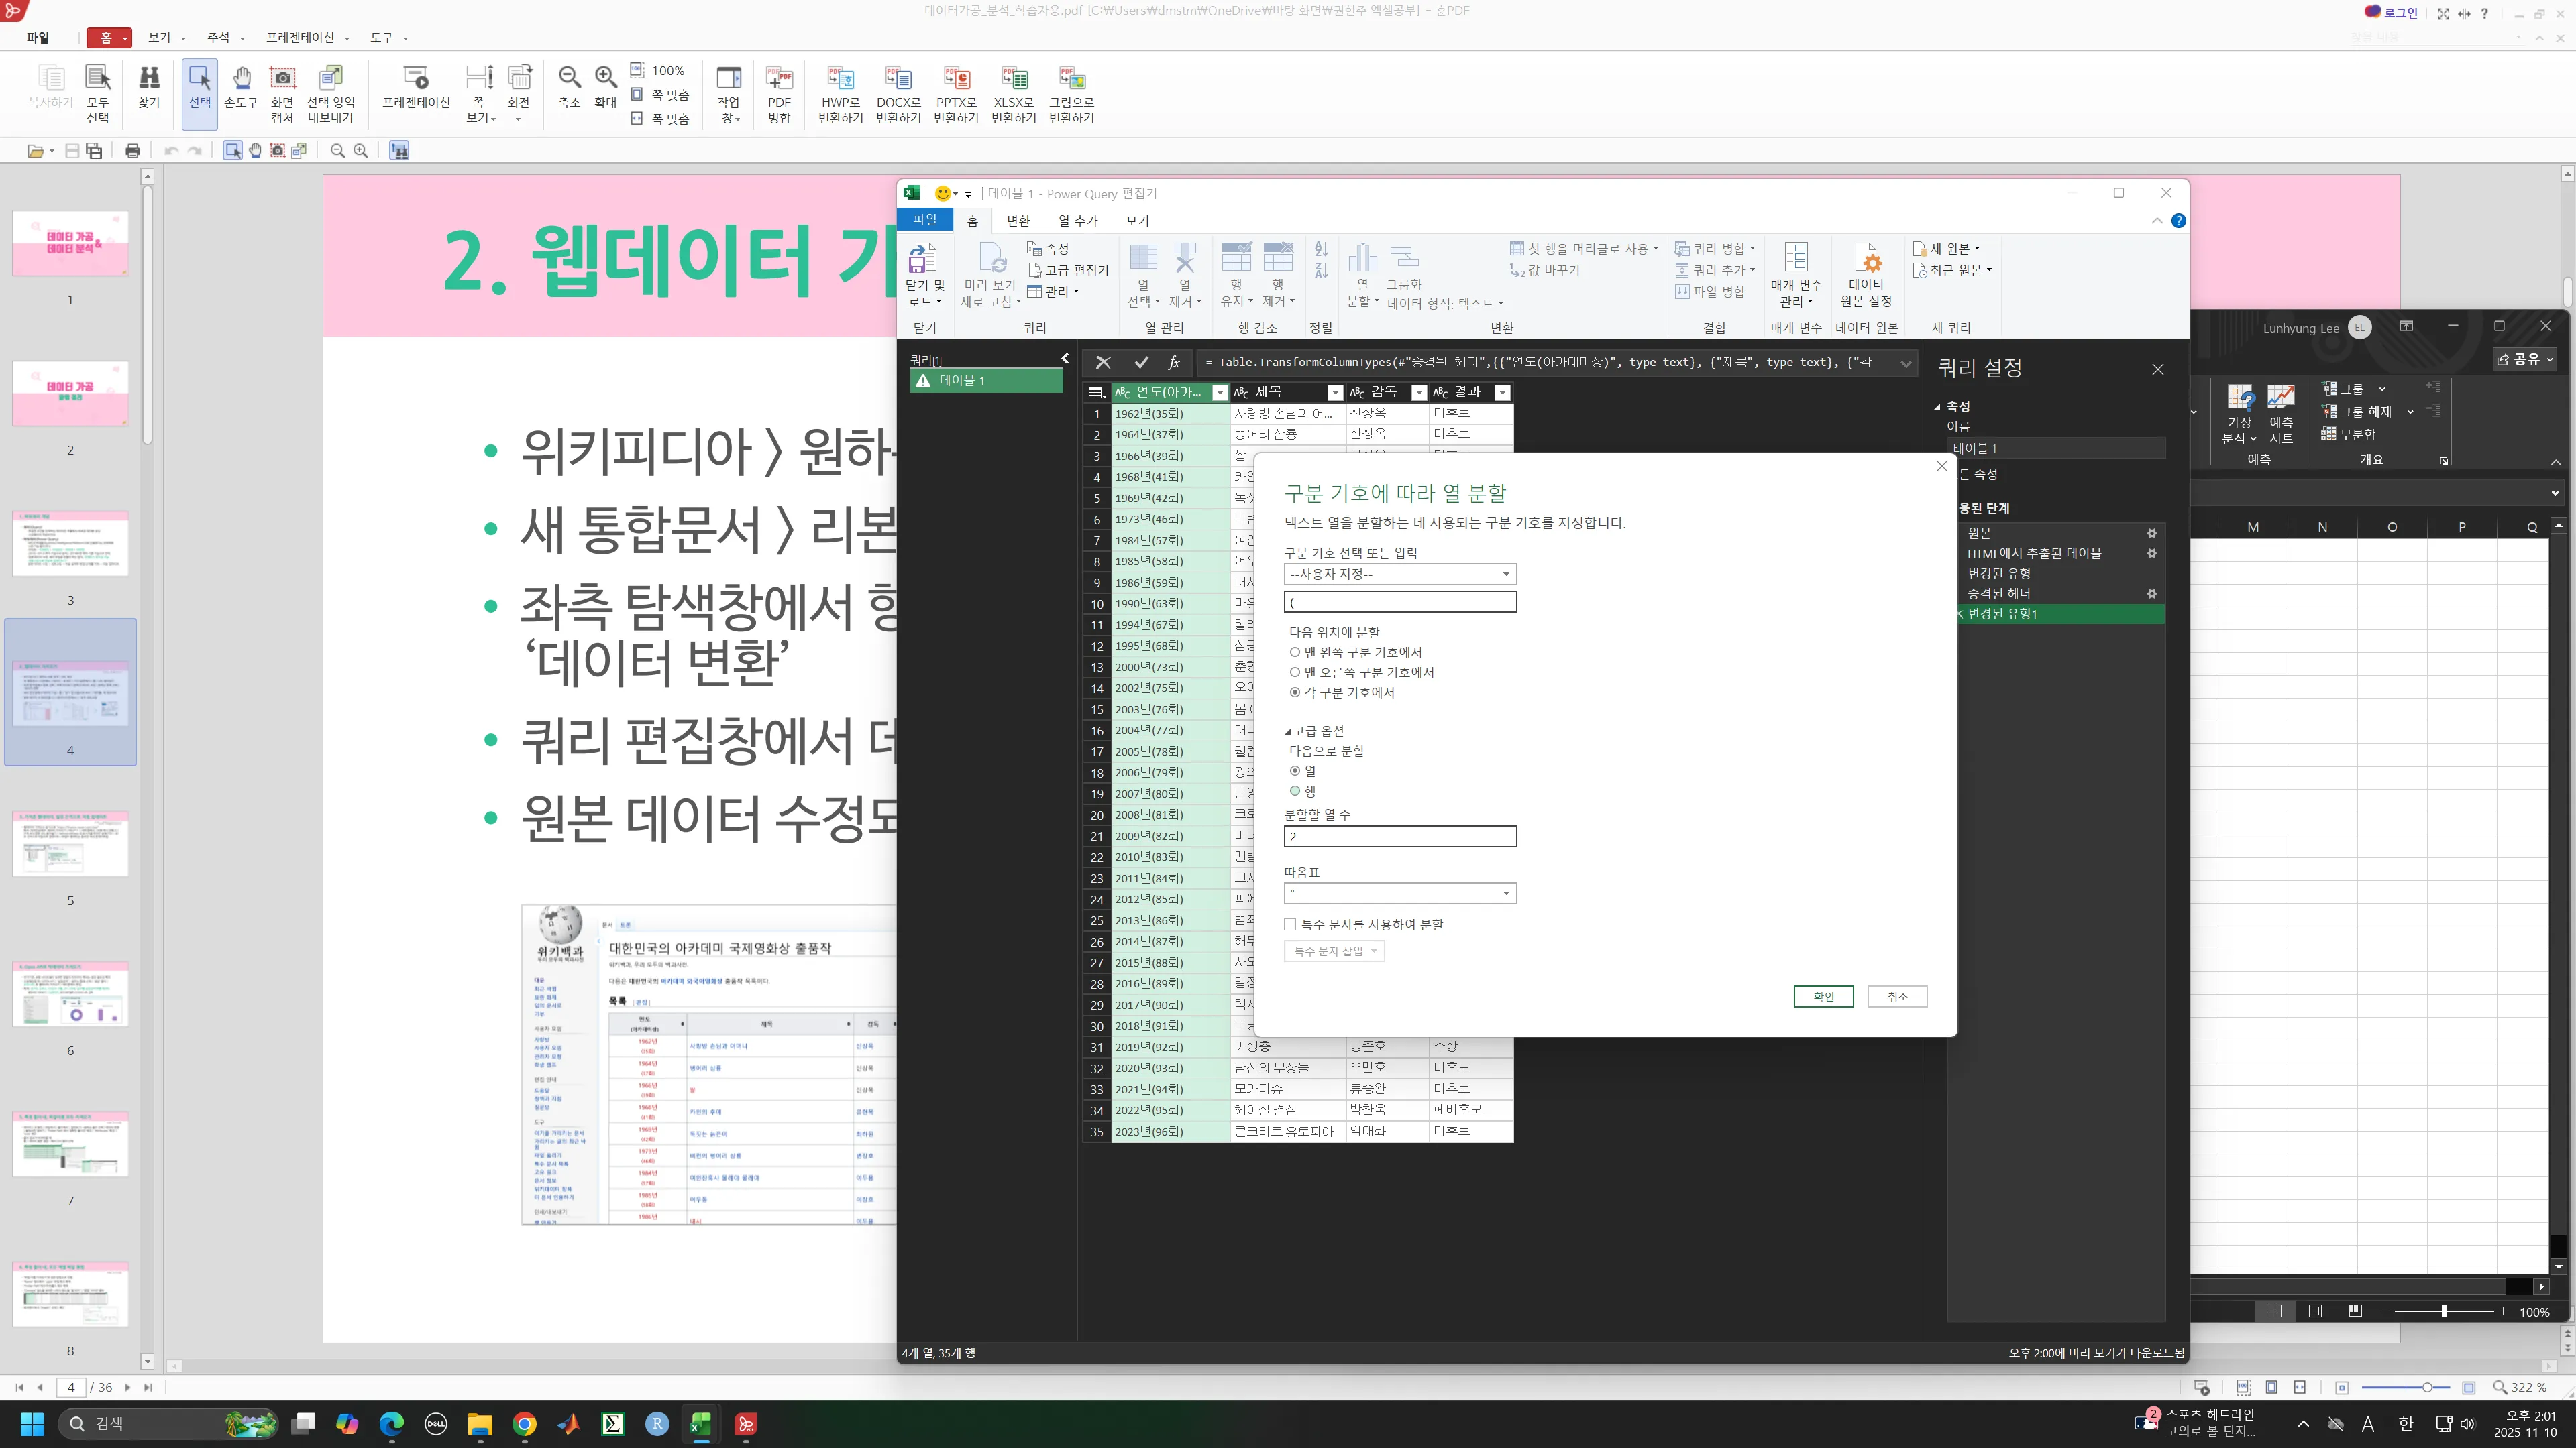Open the filter dropdown on 감독 column
Viewport: 2576px width, 1448px height.
(x=1419, y=393)
